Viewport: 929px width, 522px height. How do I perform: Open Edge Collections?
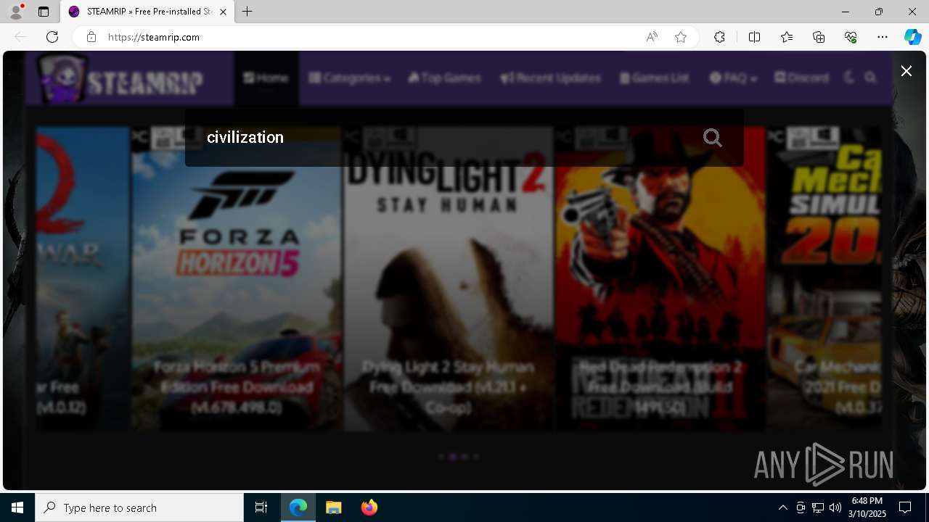(819, 37)
